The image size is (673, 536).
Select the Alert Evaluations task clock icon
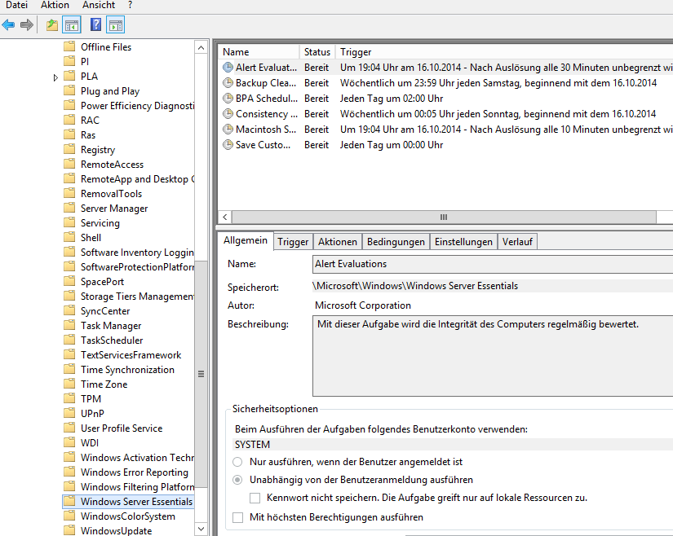click(x=228, y=68)
